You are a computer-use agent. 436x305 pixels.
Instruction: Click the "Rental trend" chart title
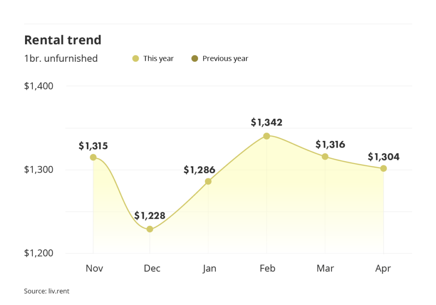pyautogui.click(x=63, y=40)
